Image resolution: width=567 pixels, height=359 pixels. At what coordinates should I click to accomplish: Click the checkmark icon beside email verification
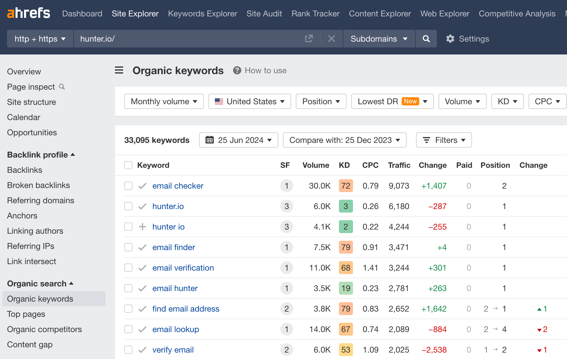(142, 268)
